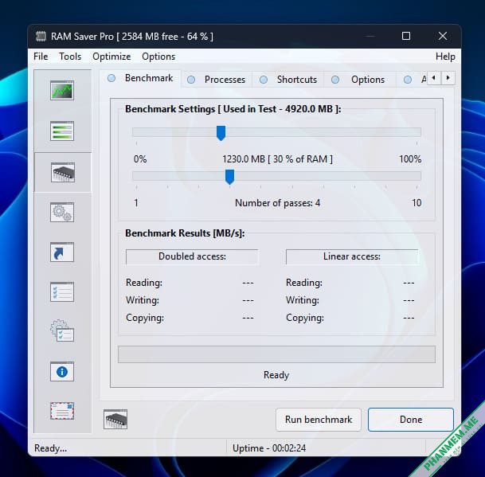Click the RAM chip icon beside Run benchmark
The image size is (485, 477).
coord(115,419)
